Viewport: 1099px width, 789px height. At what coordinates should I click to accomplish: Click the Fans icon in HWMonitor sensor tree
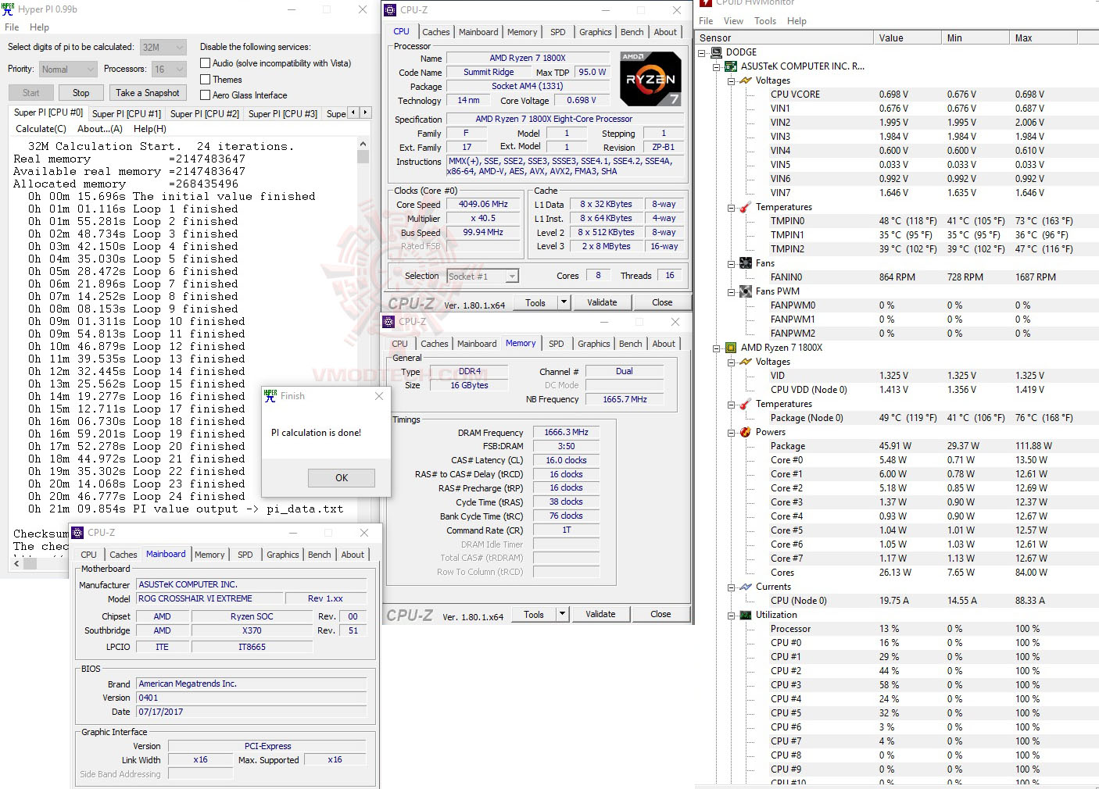744,263
